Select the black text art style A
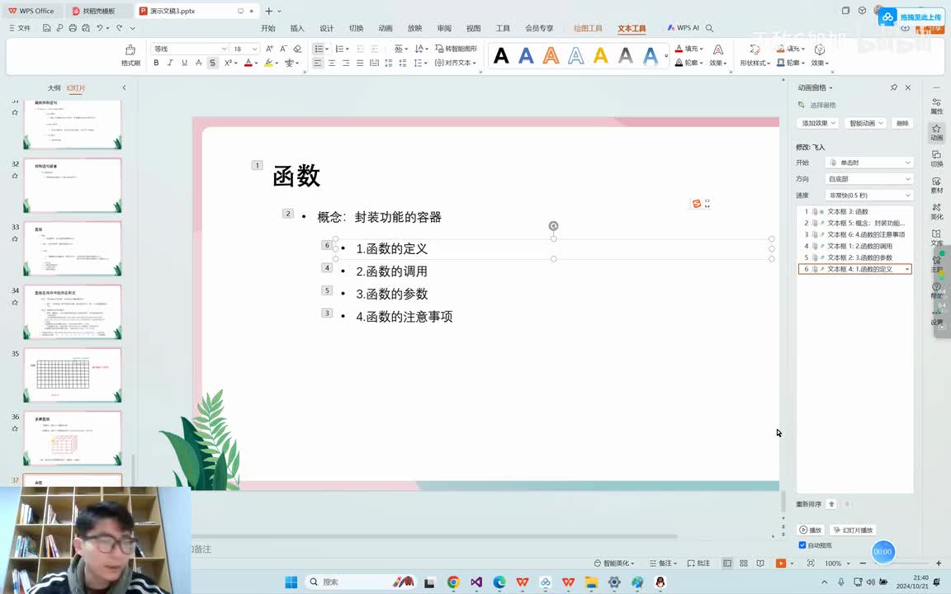This screenshot has width=951, height=594. point(501,56)
